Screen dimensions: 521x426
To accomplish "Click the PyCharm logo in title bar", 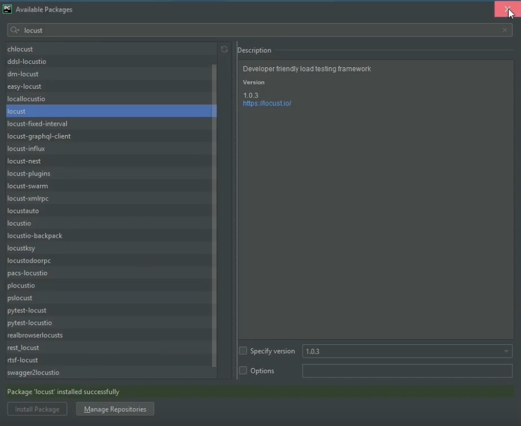I will click(7, 9).
